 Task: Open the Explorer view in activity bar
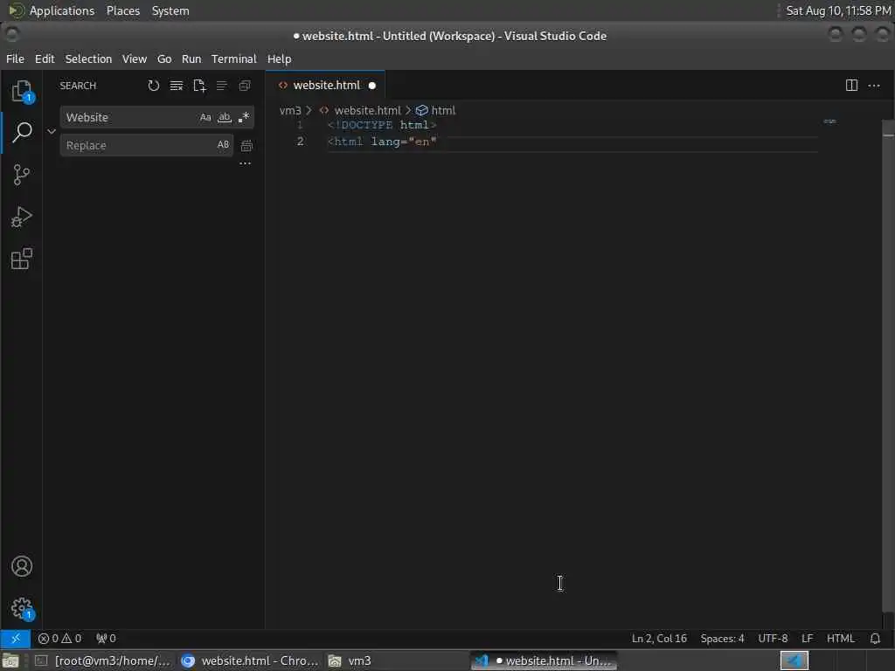[x=22, y=91]
